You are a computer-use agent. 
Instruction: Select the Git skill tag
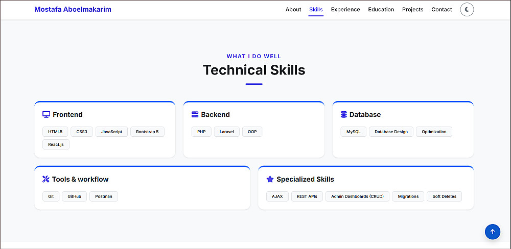coord(51,196)
